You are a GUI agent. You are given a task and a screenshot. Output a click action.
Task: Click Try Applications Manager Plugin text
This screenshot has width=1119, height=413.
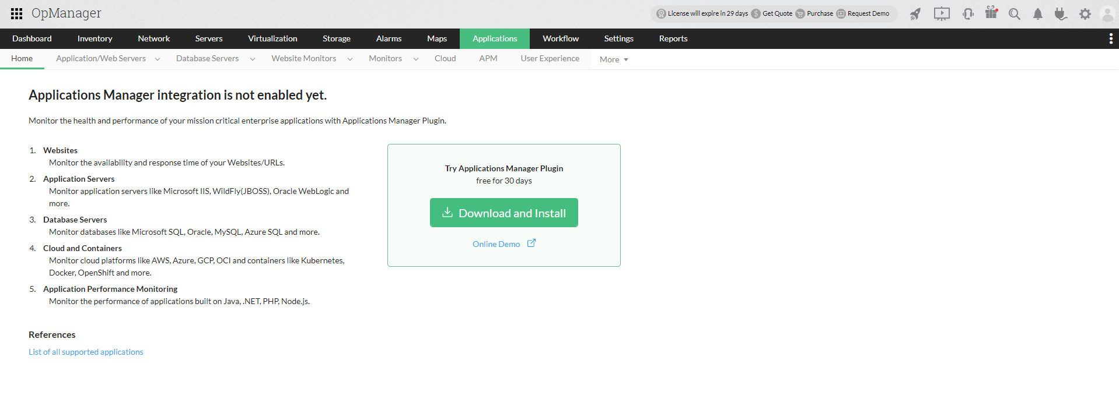pyautogui.click(x=504, y=168)
